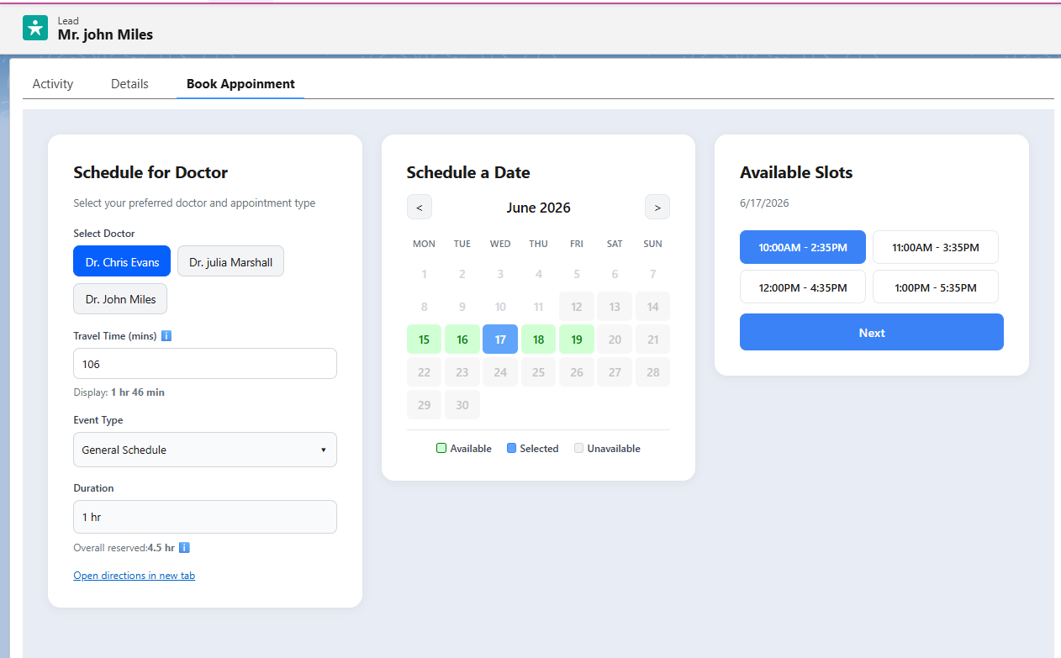Click the Duration field
The image size is (1061, 658).
click(205, 517)
